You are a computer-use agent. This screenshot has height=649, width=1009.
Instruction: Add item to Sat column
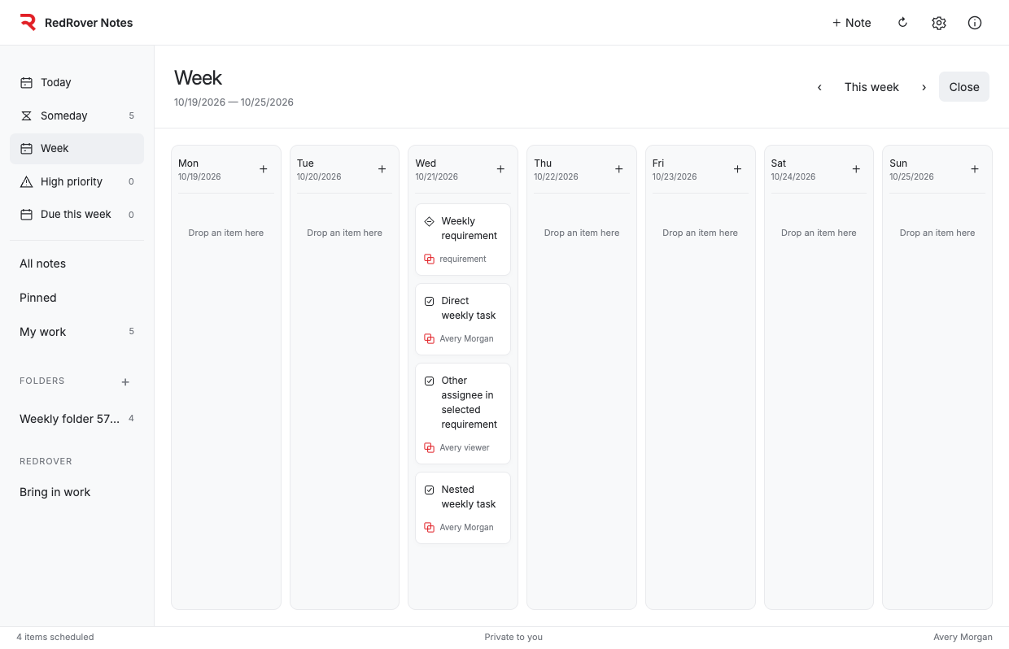856,169
